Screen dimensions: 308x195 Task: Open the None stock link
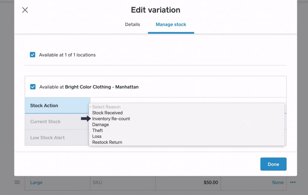278,182
